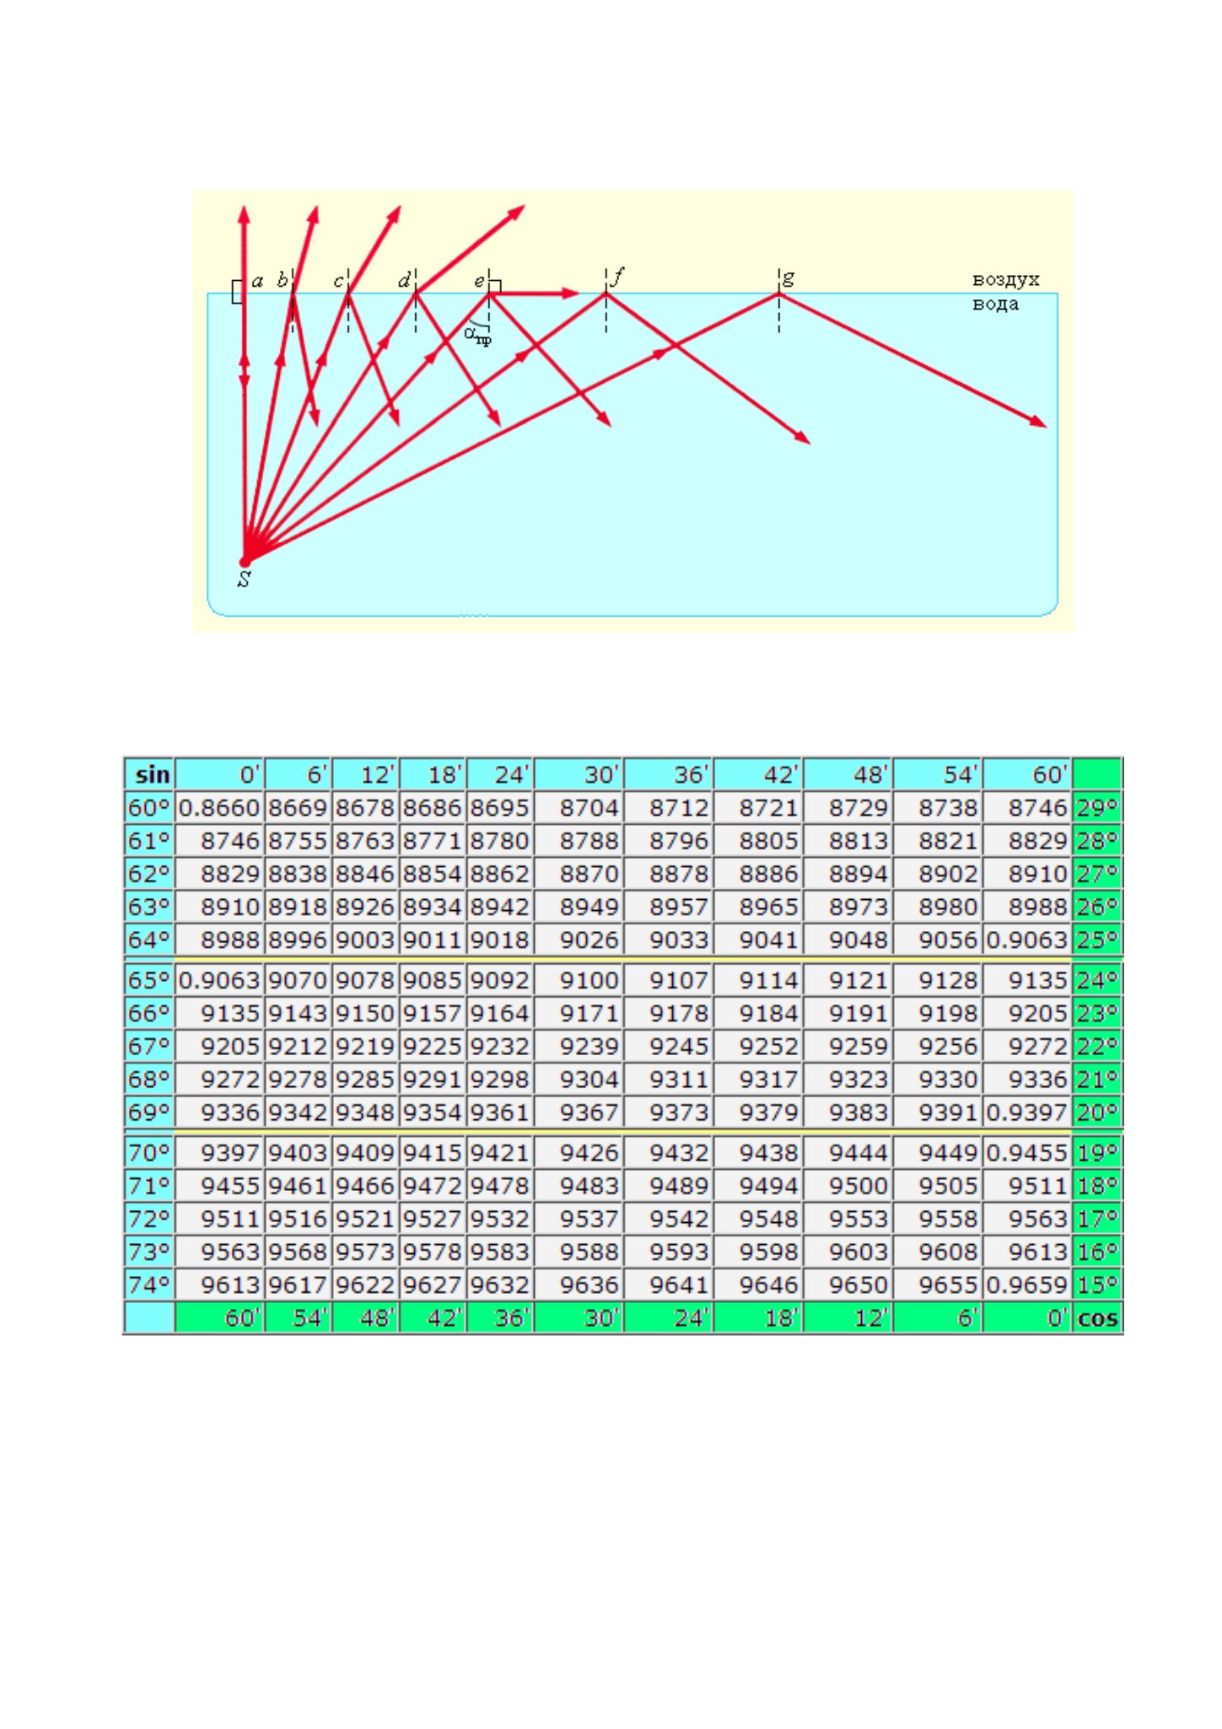Click the 60° row label

pyautogui.click(x=149, y=808)
